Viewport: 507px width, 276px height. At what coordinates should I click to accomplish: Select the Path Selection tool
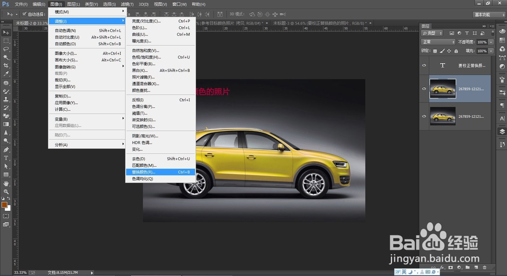(6, 166)
